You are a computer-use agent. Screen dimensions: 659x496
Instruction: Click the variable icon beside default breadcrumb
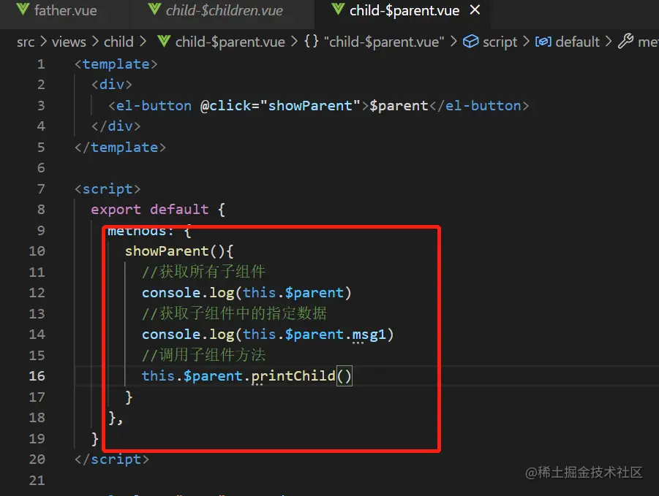pyautogui.click(x=543, y=42)
